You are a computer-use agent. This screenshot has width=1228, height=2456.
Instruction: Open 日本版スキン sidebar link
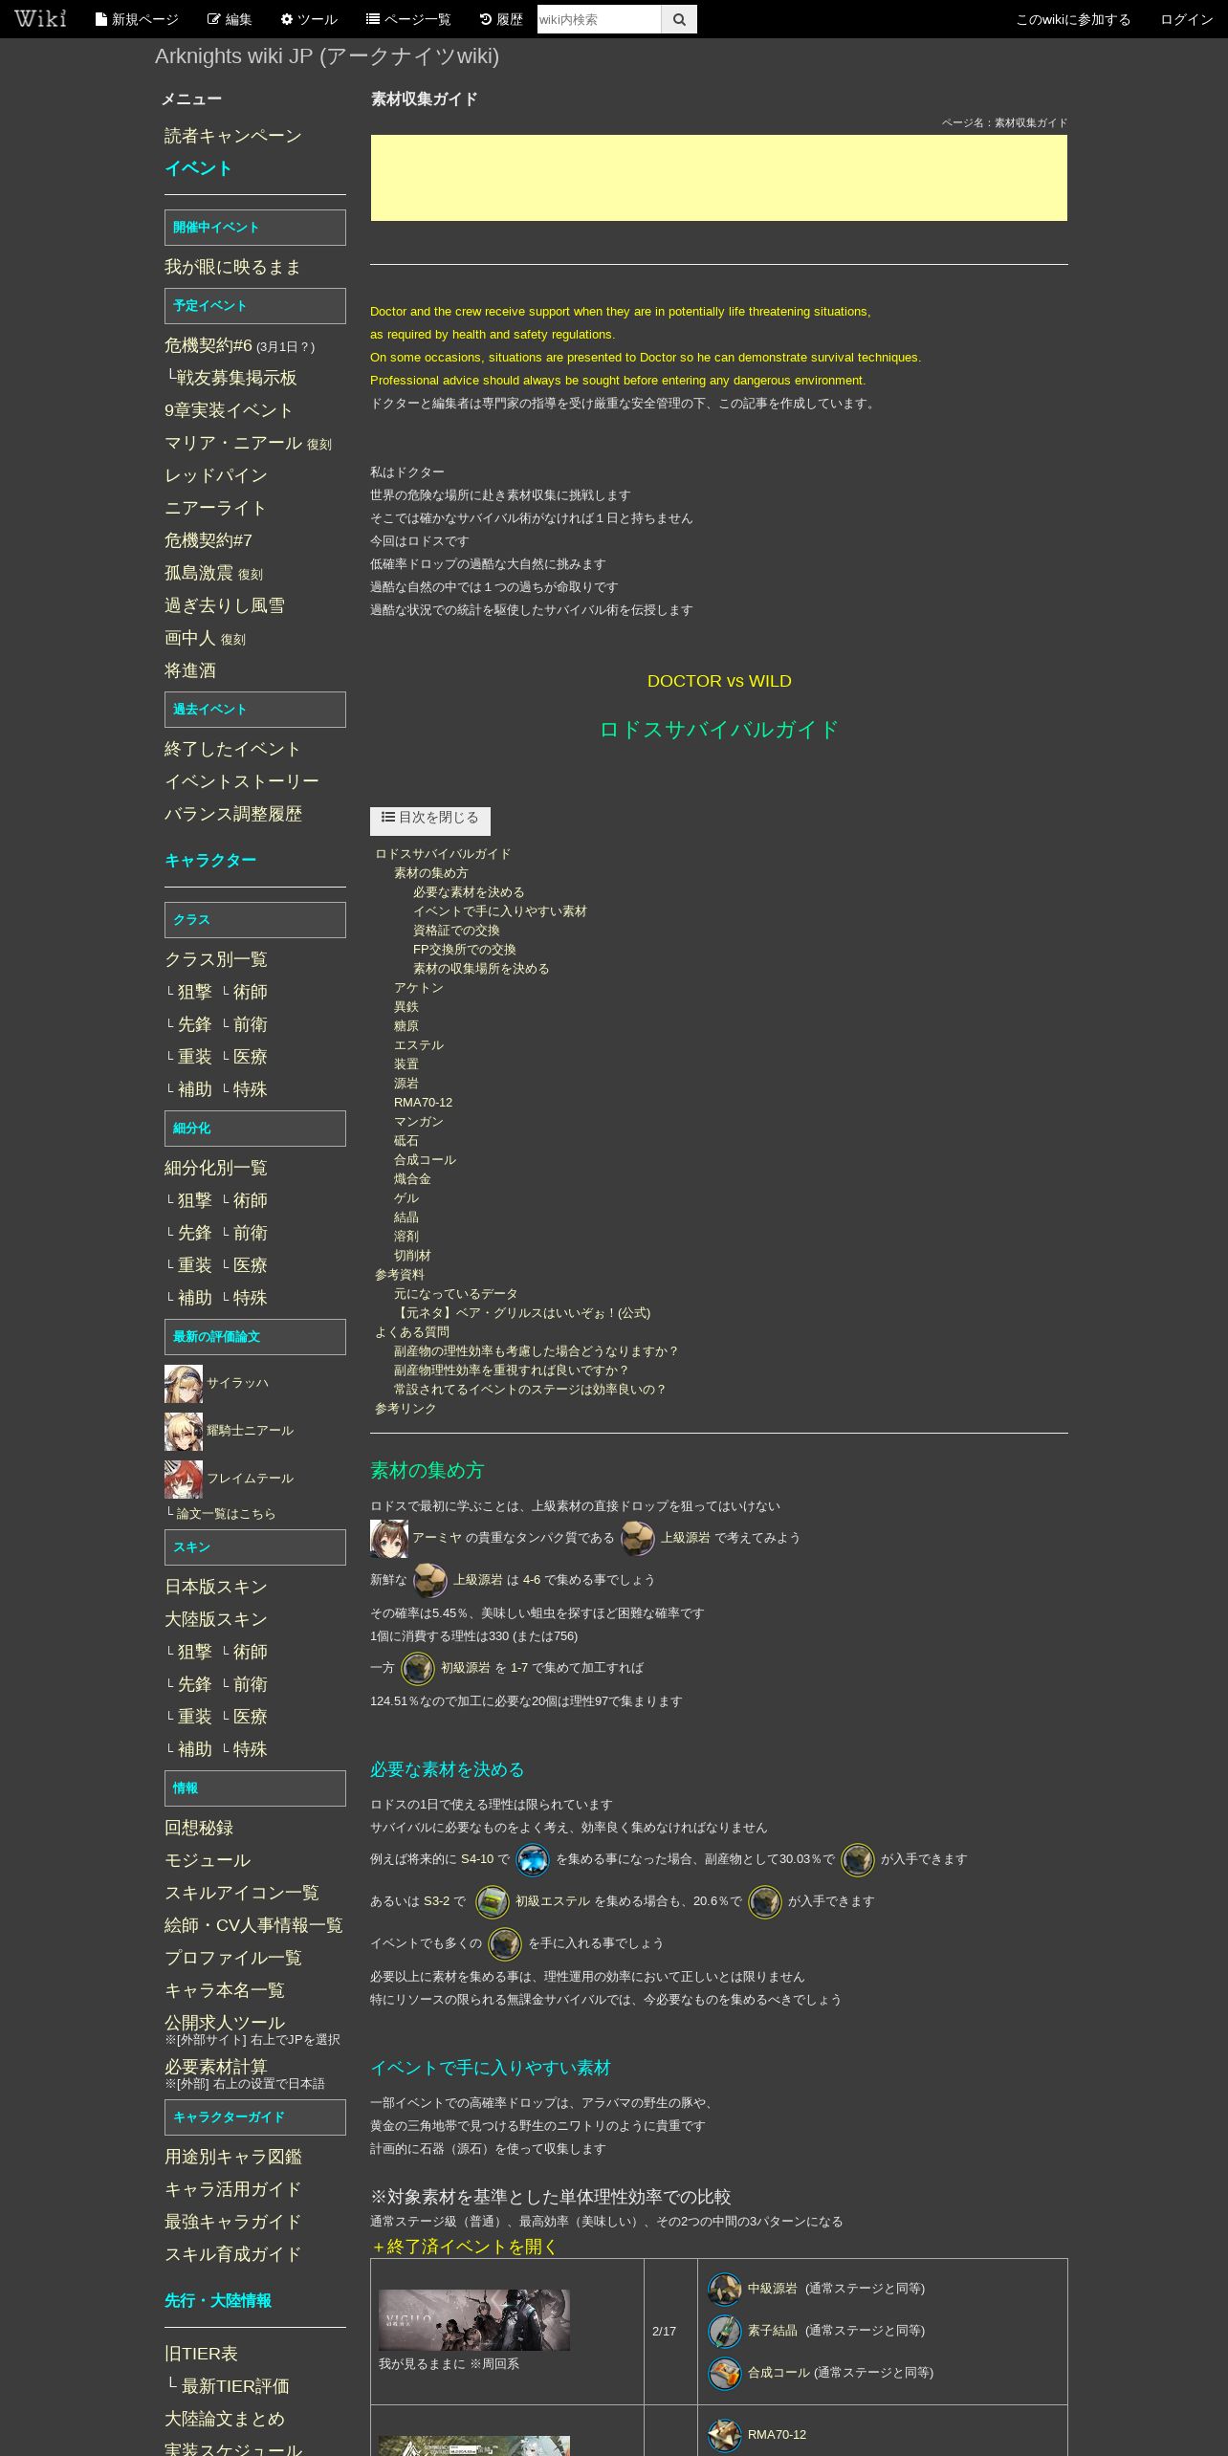click(216, 1587)
